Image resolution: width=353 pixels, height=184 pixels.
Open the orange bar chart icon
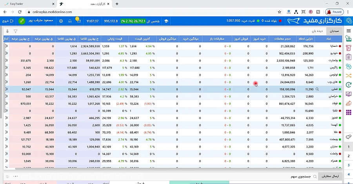coord(349,103)
